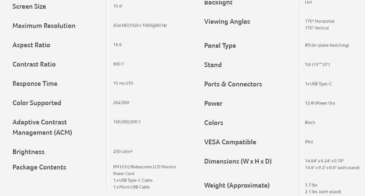The image size is (365, 196).
Task: Select the VESA Compatible label
Action: point(230,142)
